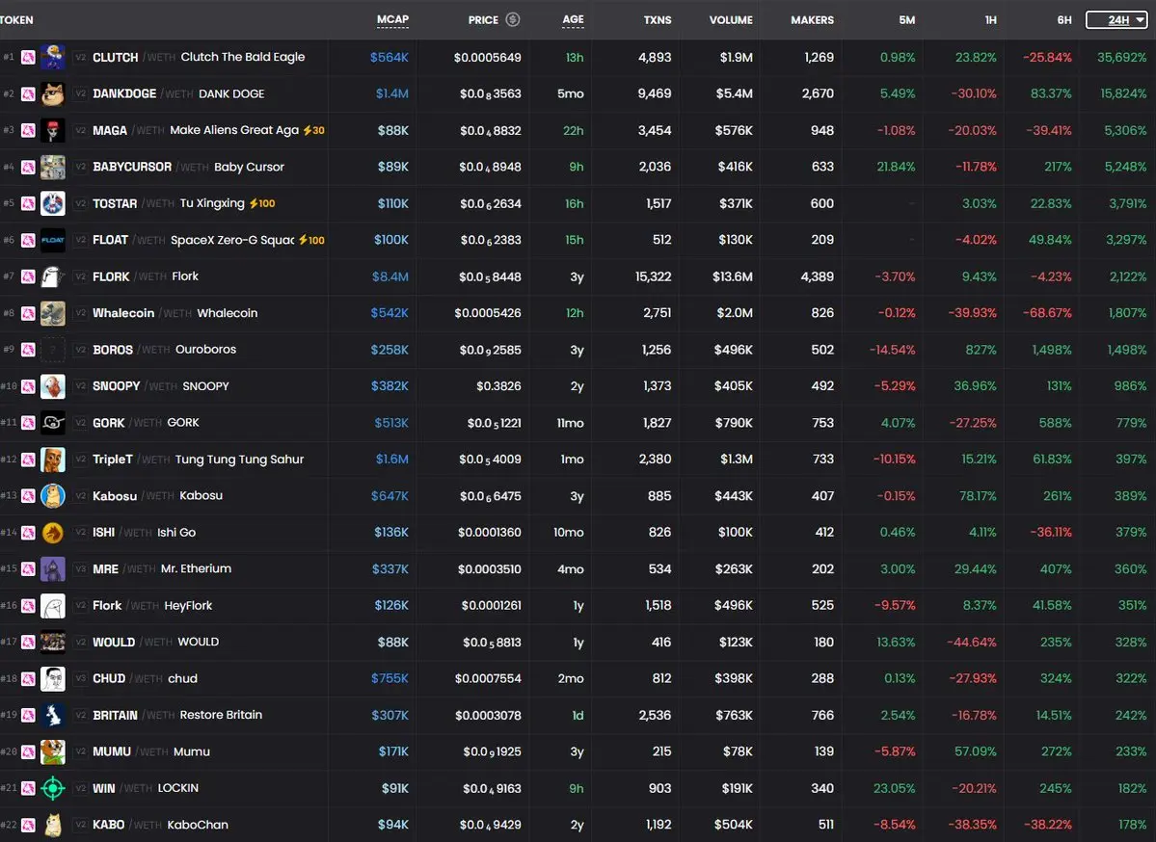Sort by the MAKERS column header
Image resolution: width=1156 pixels, height=842 pixels.
tap(812, 20)
